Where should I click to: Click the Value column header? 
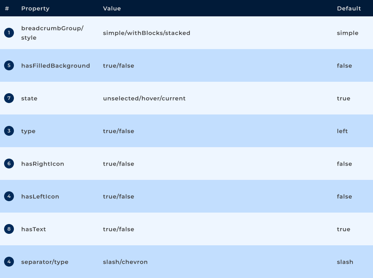[112, 9]
